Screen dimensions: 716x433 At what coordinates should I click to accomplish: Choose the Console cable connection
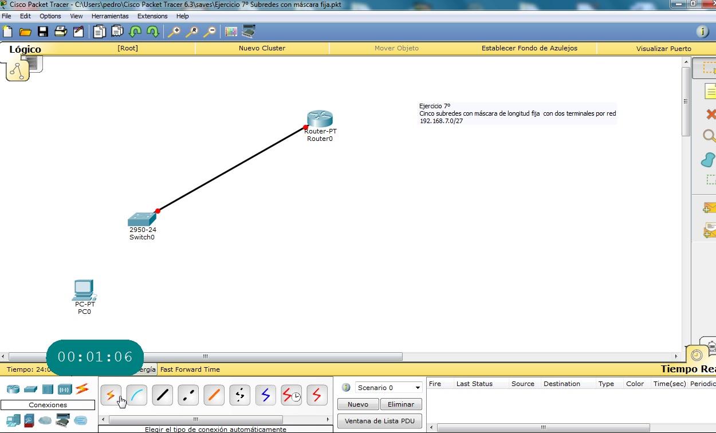137,395
